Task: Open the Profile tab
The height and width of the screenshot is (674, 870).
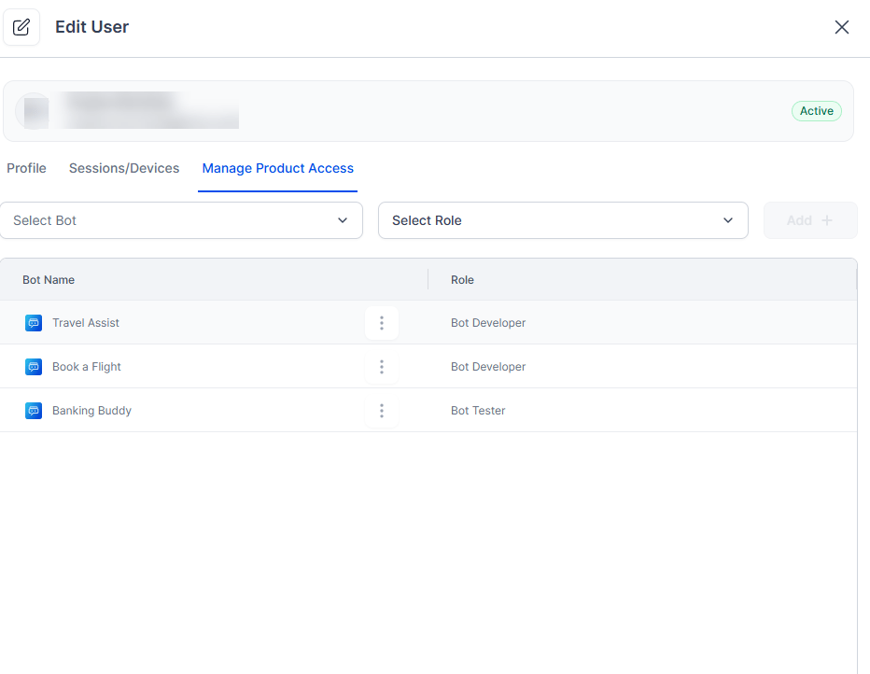Action: tap(27, 168)
